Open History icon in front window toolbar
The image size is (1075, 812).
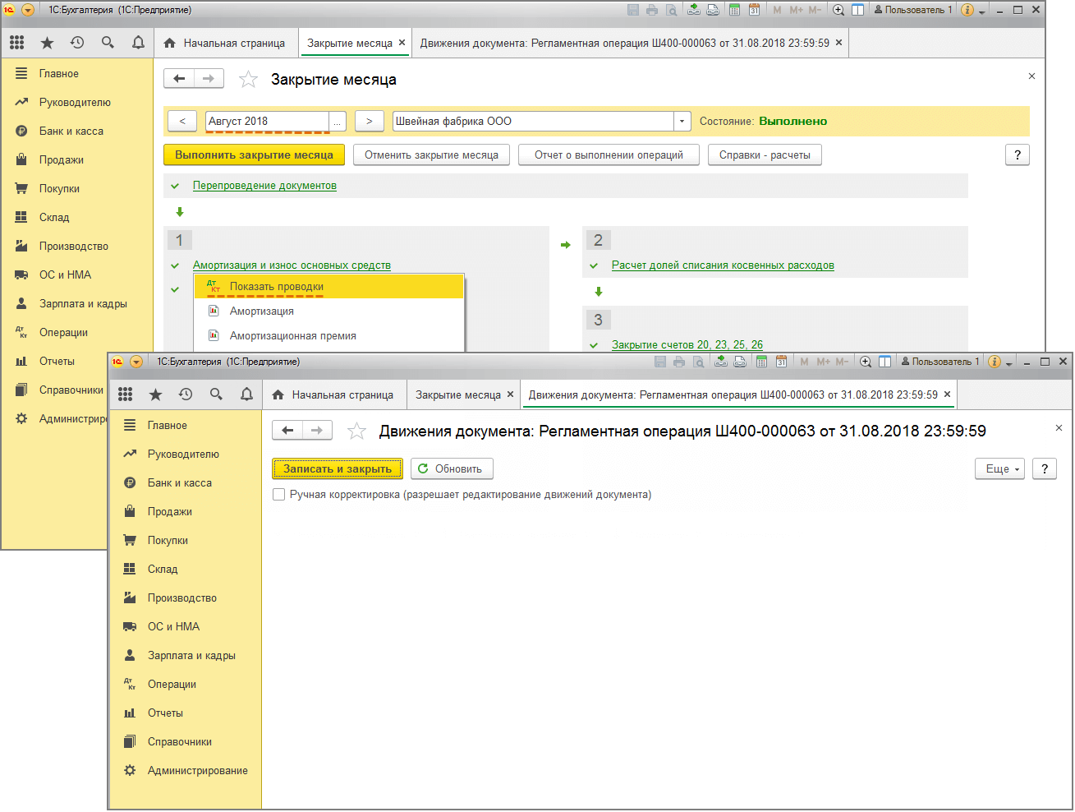pyautogui.click(x=186, y=394)
